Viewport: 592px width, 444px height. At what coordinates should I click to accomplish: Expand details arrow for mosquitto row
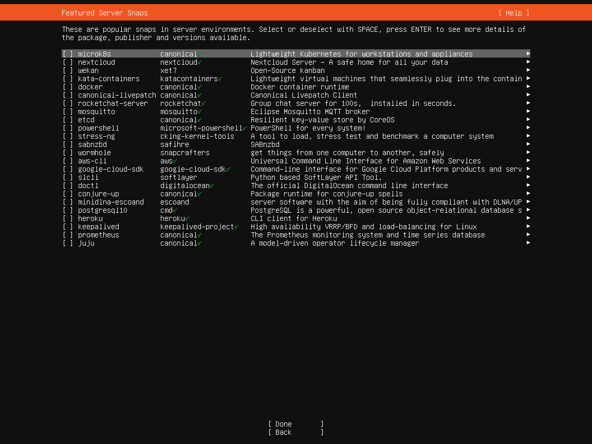pos(528,111)
